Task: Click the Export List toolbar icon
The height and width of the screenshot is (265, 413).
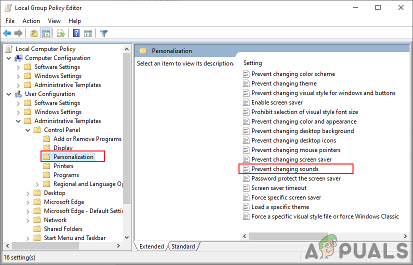Action: coord(61,33)
